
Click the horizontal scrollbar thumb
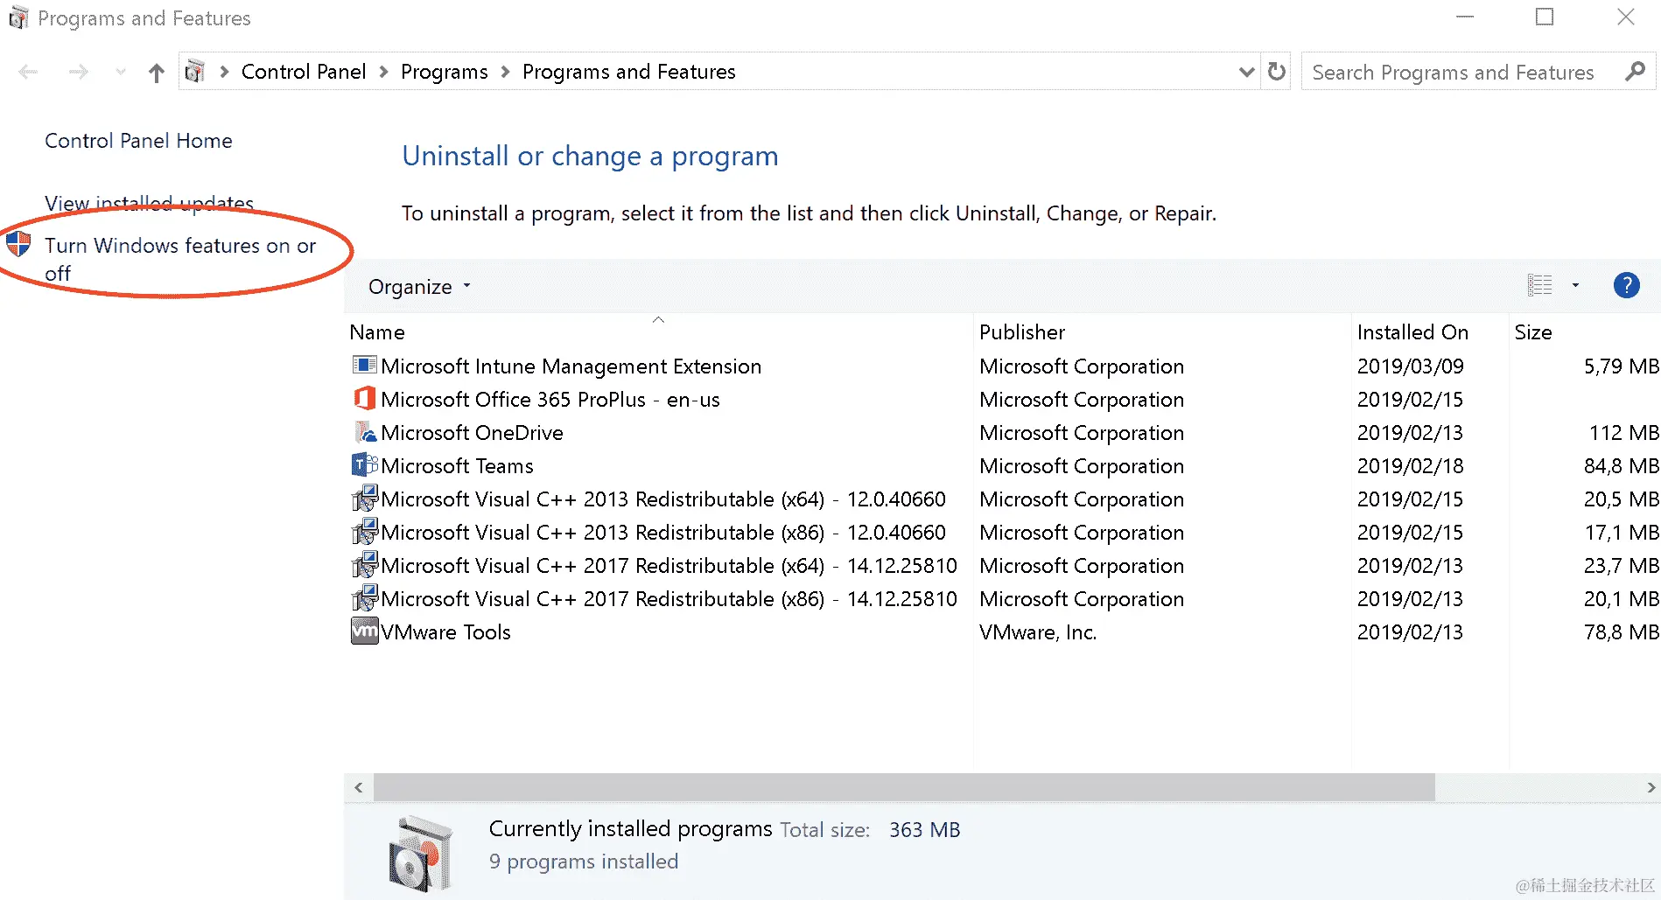coord(903,787)
